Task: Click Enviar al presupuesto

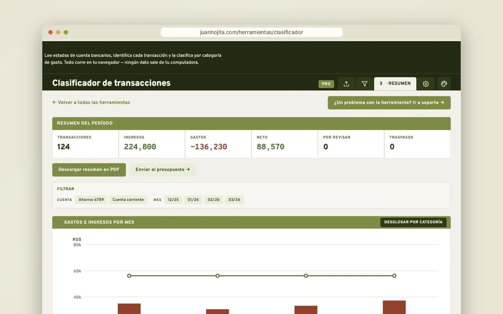Action: coord(163,170)
